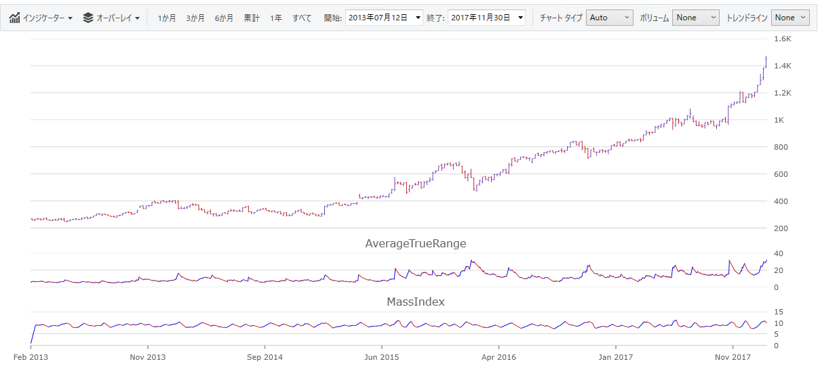The width and height of the screenshot is (818, 370).
Task: Click the 600 price axis label
Action: [781, 174]
